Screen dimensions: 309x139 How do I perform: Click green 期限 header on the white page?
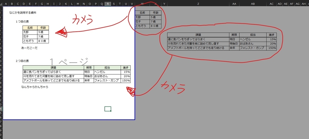coord(89,68)
